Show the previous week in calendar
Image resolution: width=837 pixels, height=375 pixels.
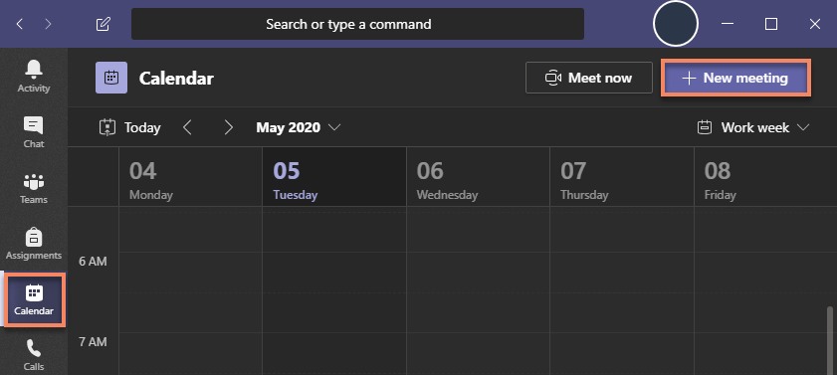click(x=187, y=127)
